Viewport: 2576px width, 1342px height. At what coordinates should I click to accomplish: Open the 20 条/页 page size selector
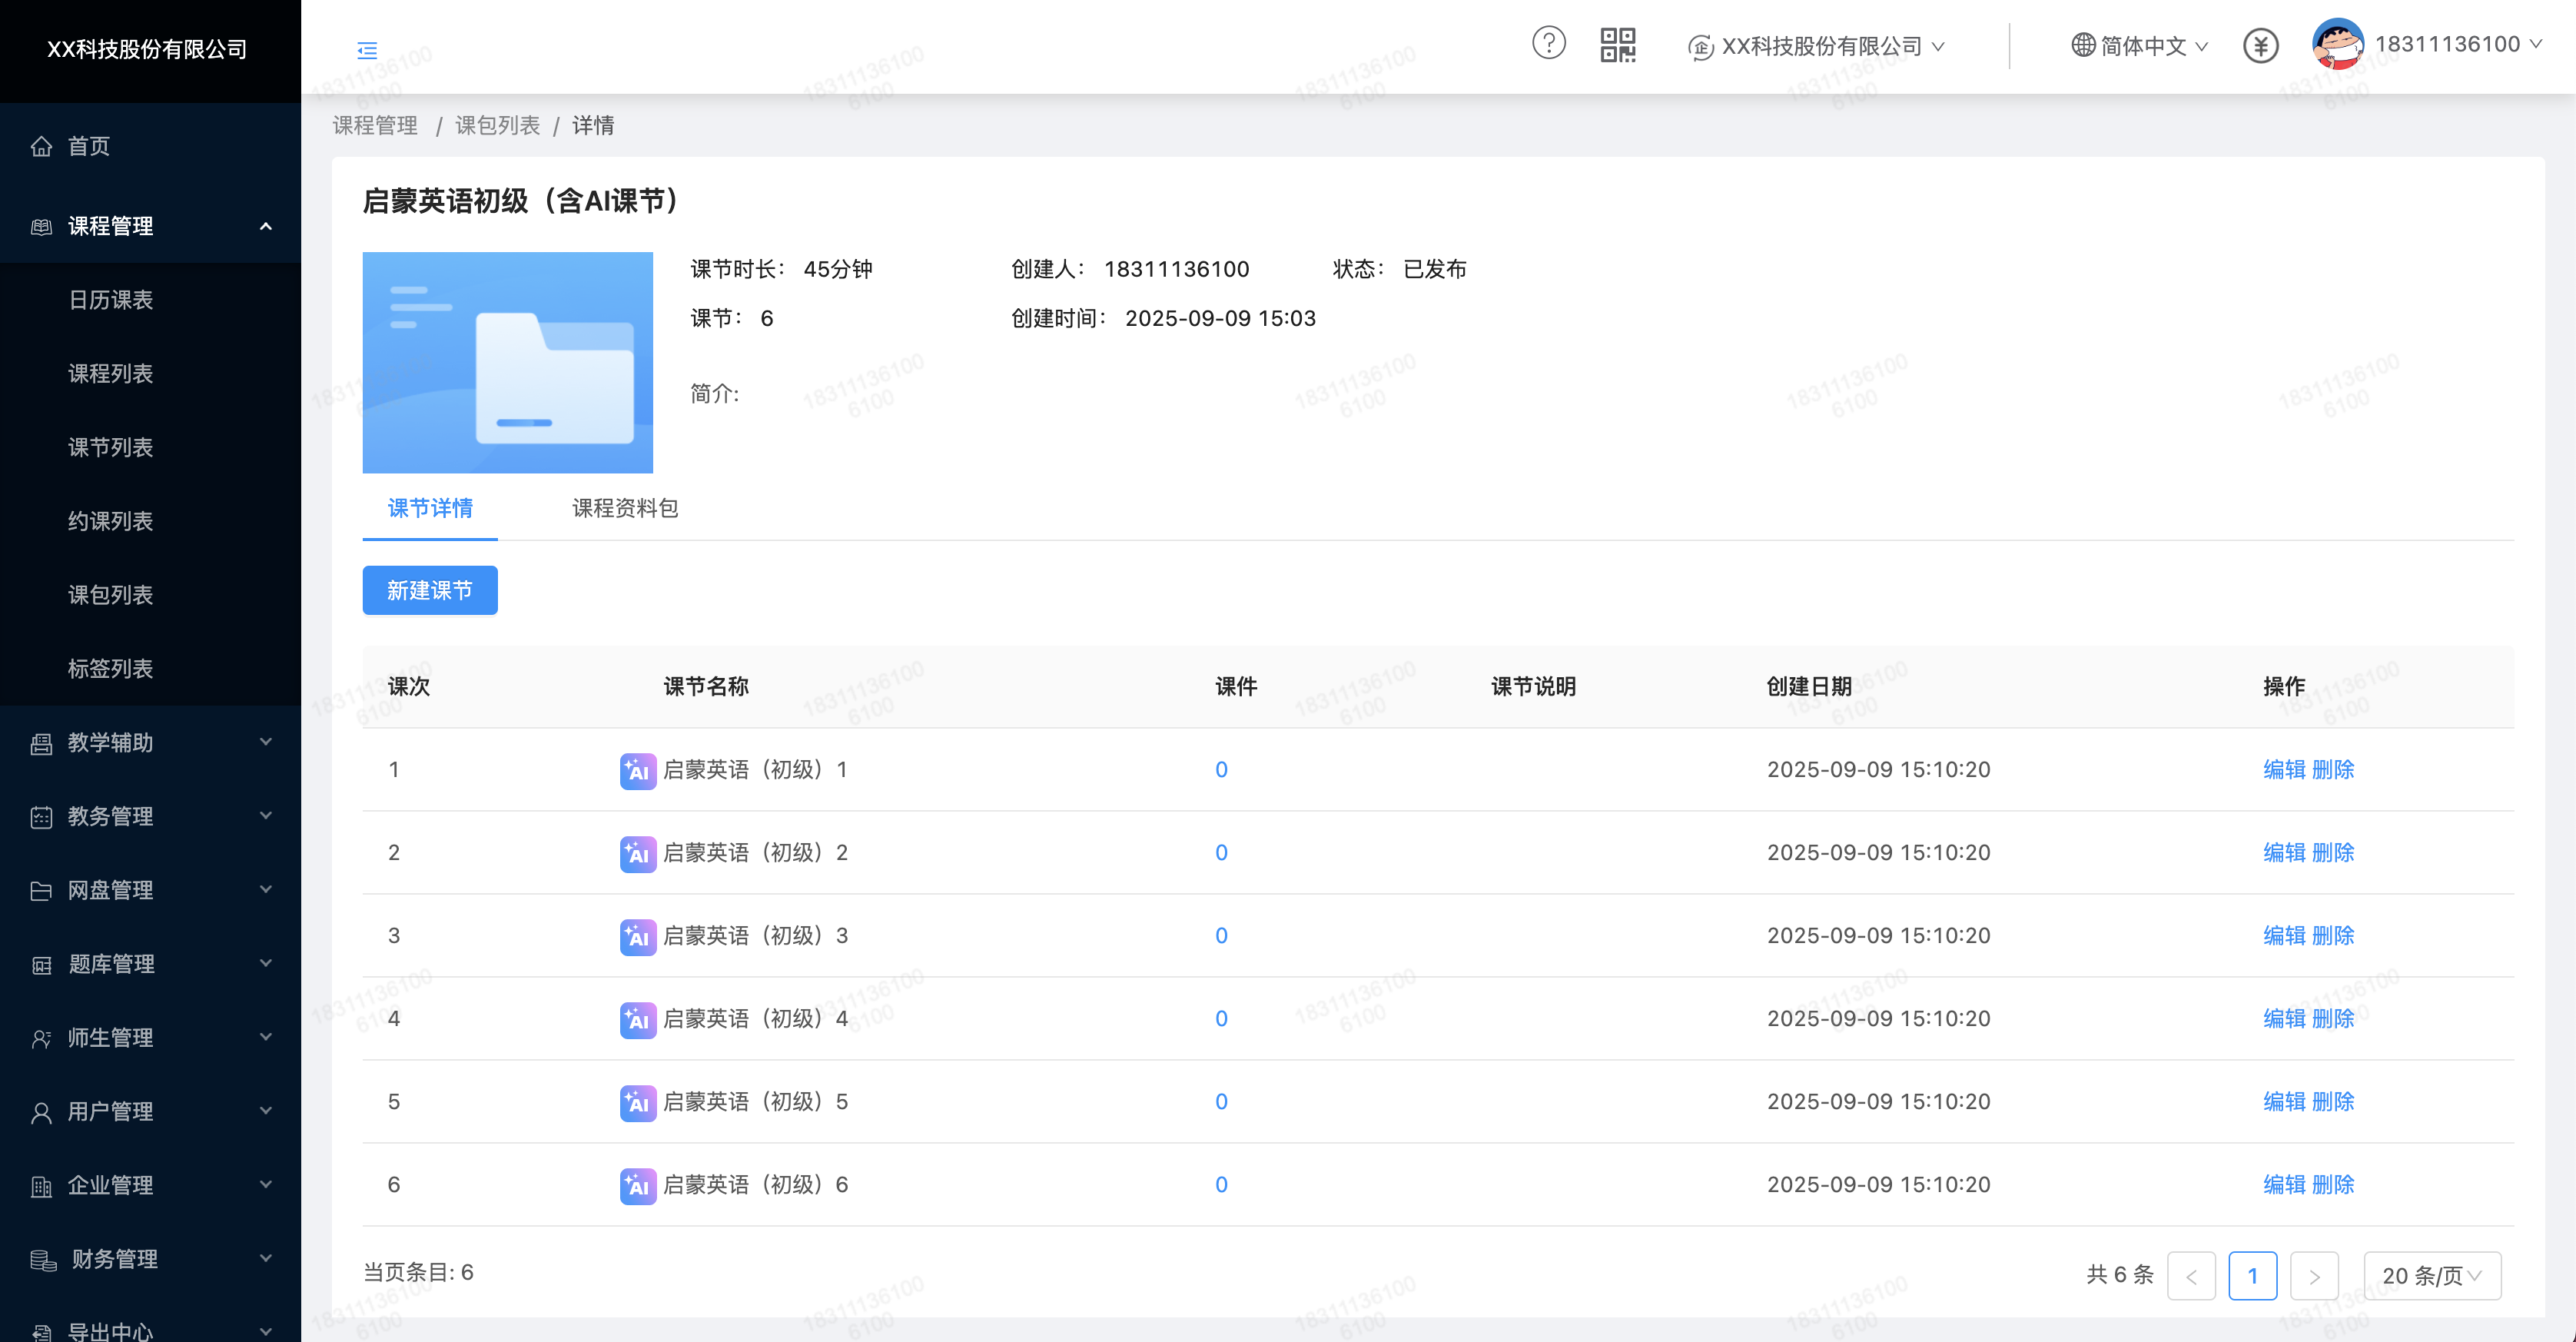pyautogui.click(x=2431, y=1276)
